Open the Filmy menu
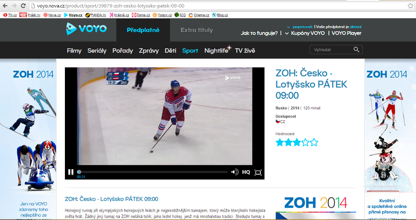The image size is (416, 220). [x=74, y=51]
